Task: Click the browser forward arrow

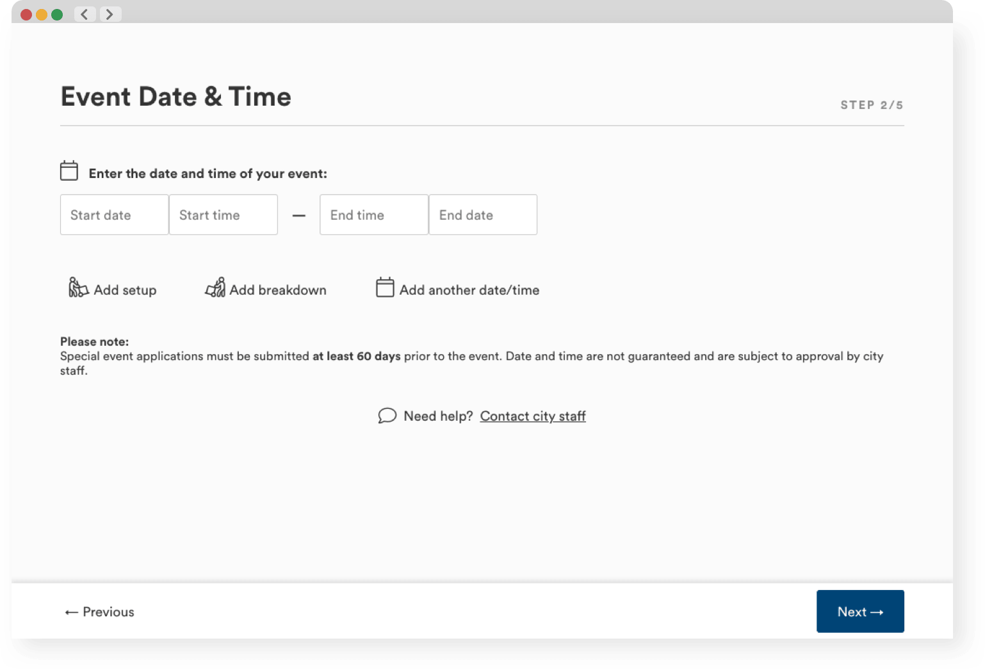Action: pyautogui.click(x=110, y=14)
